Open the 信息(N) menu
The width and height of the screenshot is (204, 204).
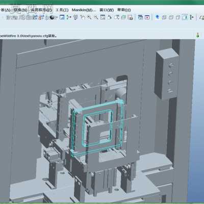pyautogui.click(x=20, y=10)
